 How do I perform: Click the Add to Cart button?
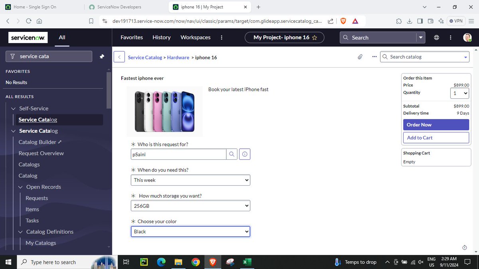point(436,137)
